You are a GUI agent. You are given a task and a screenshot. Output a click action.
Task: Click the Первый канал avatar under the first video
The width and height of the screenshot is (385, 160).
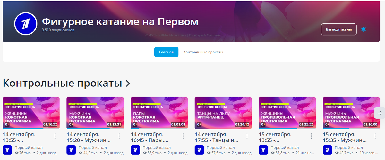click(7, 150)
